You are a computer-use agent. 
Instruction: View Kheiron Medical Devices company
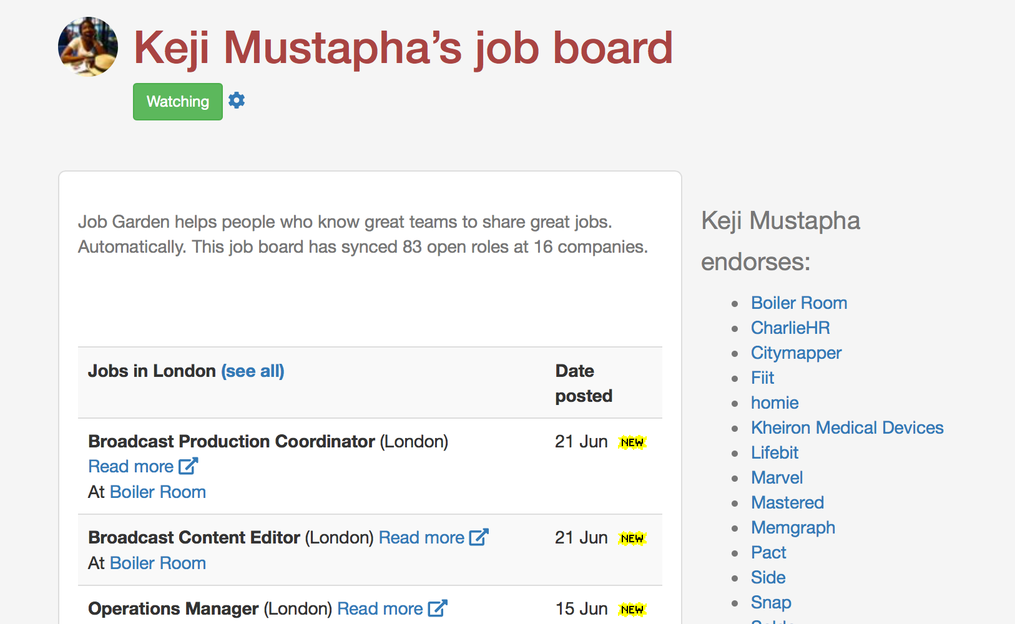(847, 428)
